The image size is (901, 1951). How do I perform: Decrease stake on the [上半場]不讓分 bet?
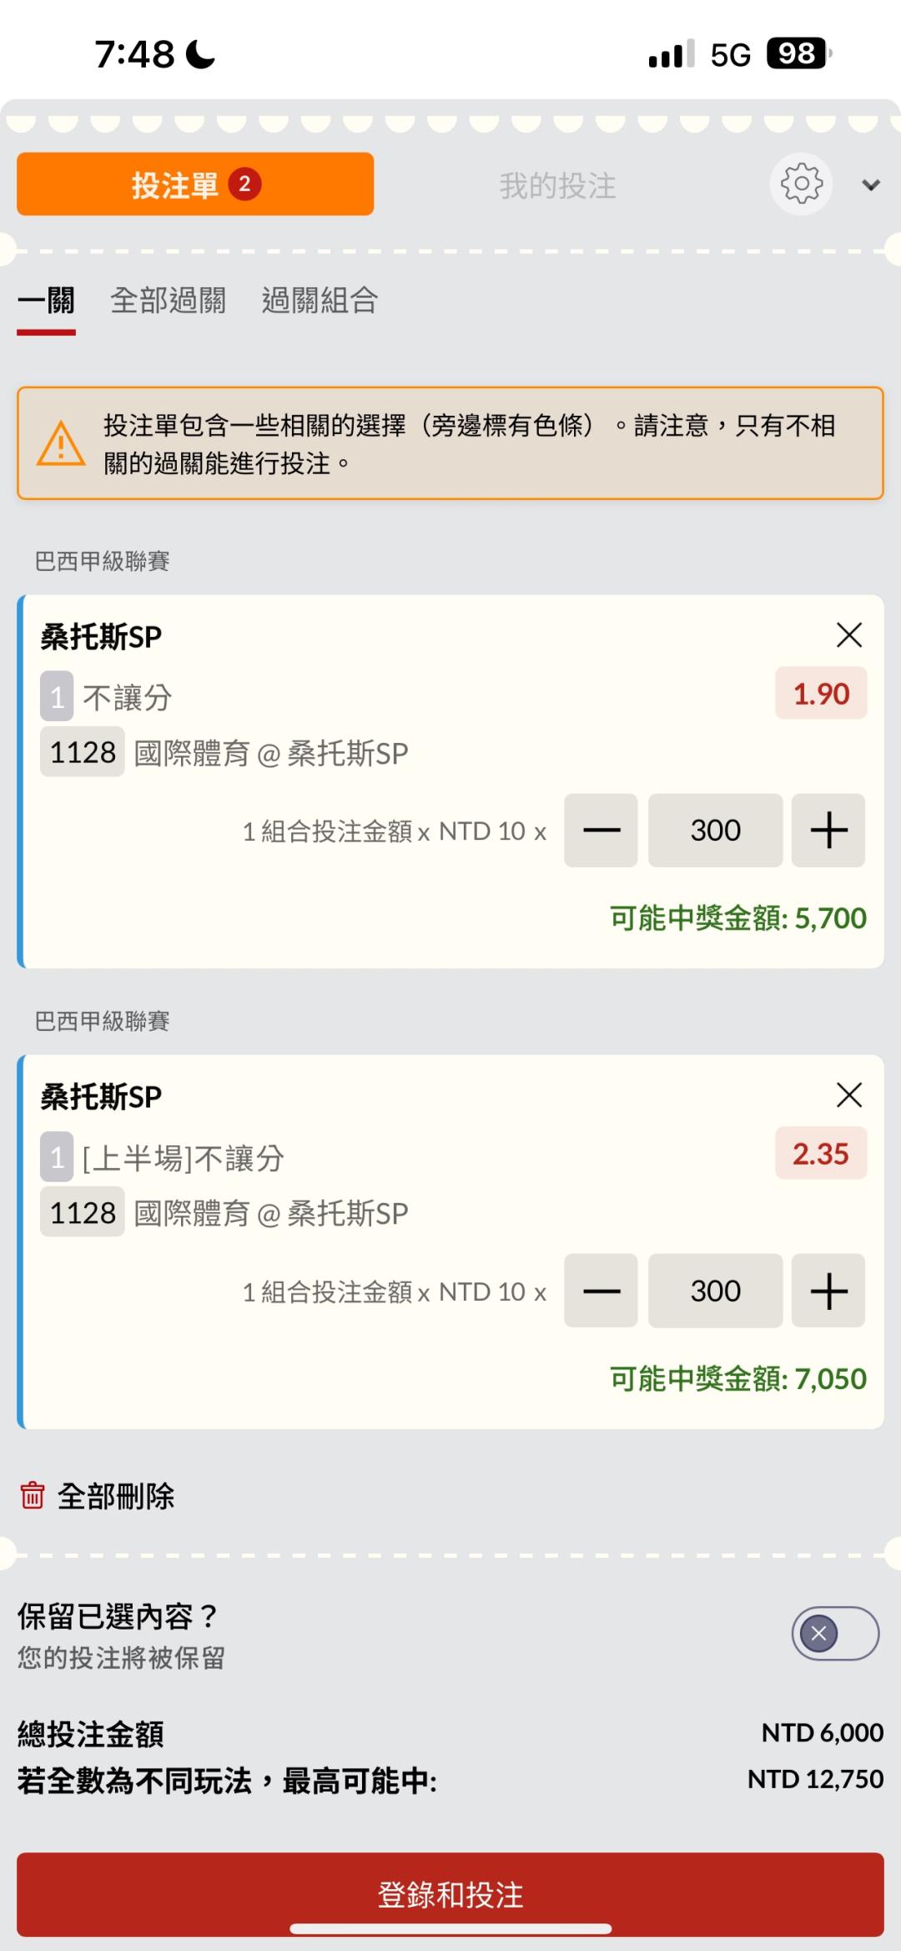tap(601, 1291)
